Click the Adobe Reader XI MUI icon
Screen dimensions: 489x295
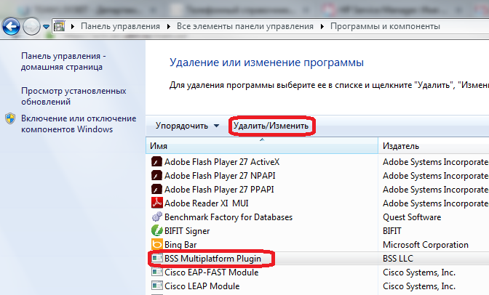[x=156, y=203]
